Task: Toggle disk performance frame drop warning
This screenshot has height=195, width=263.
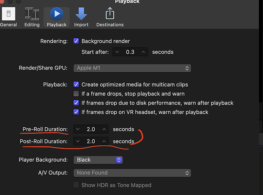Action: pos(76,103)
